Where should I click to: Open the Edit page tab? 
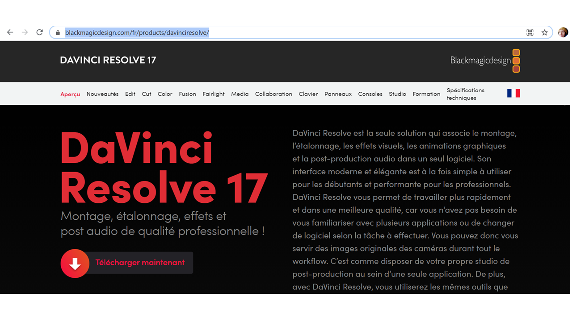(130, 94)
